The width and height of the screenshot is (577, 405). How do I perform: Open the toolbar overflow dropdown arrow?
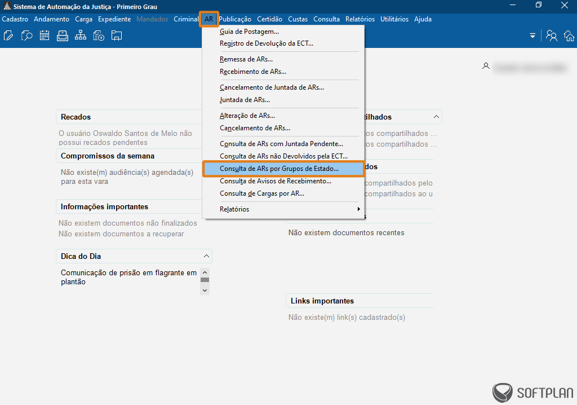tap(532, 36)
